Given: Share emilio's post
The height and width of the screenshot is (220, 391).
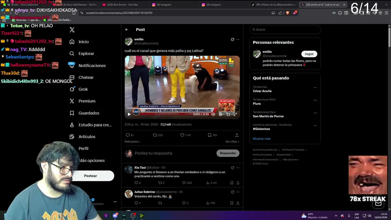Looking at the screenshot, I should pos(237,135).
